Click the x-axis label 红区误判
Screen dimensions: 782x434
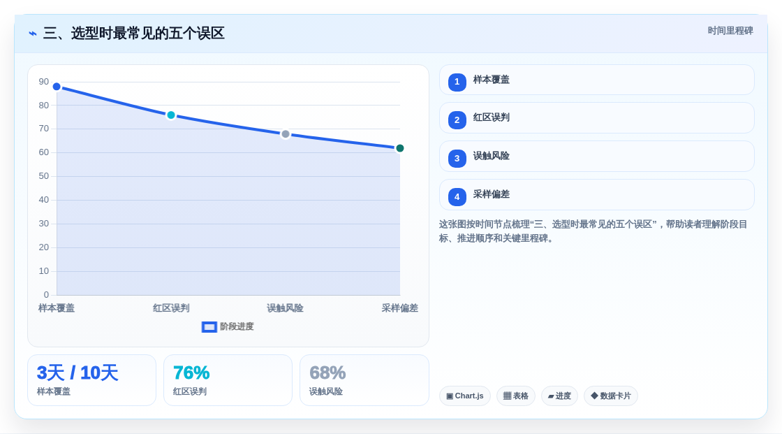[x=171, y=308]
